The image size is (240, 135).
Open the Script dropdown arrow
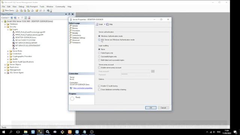click(x=105, y=24)
